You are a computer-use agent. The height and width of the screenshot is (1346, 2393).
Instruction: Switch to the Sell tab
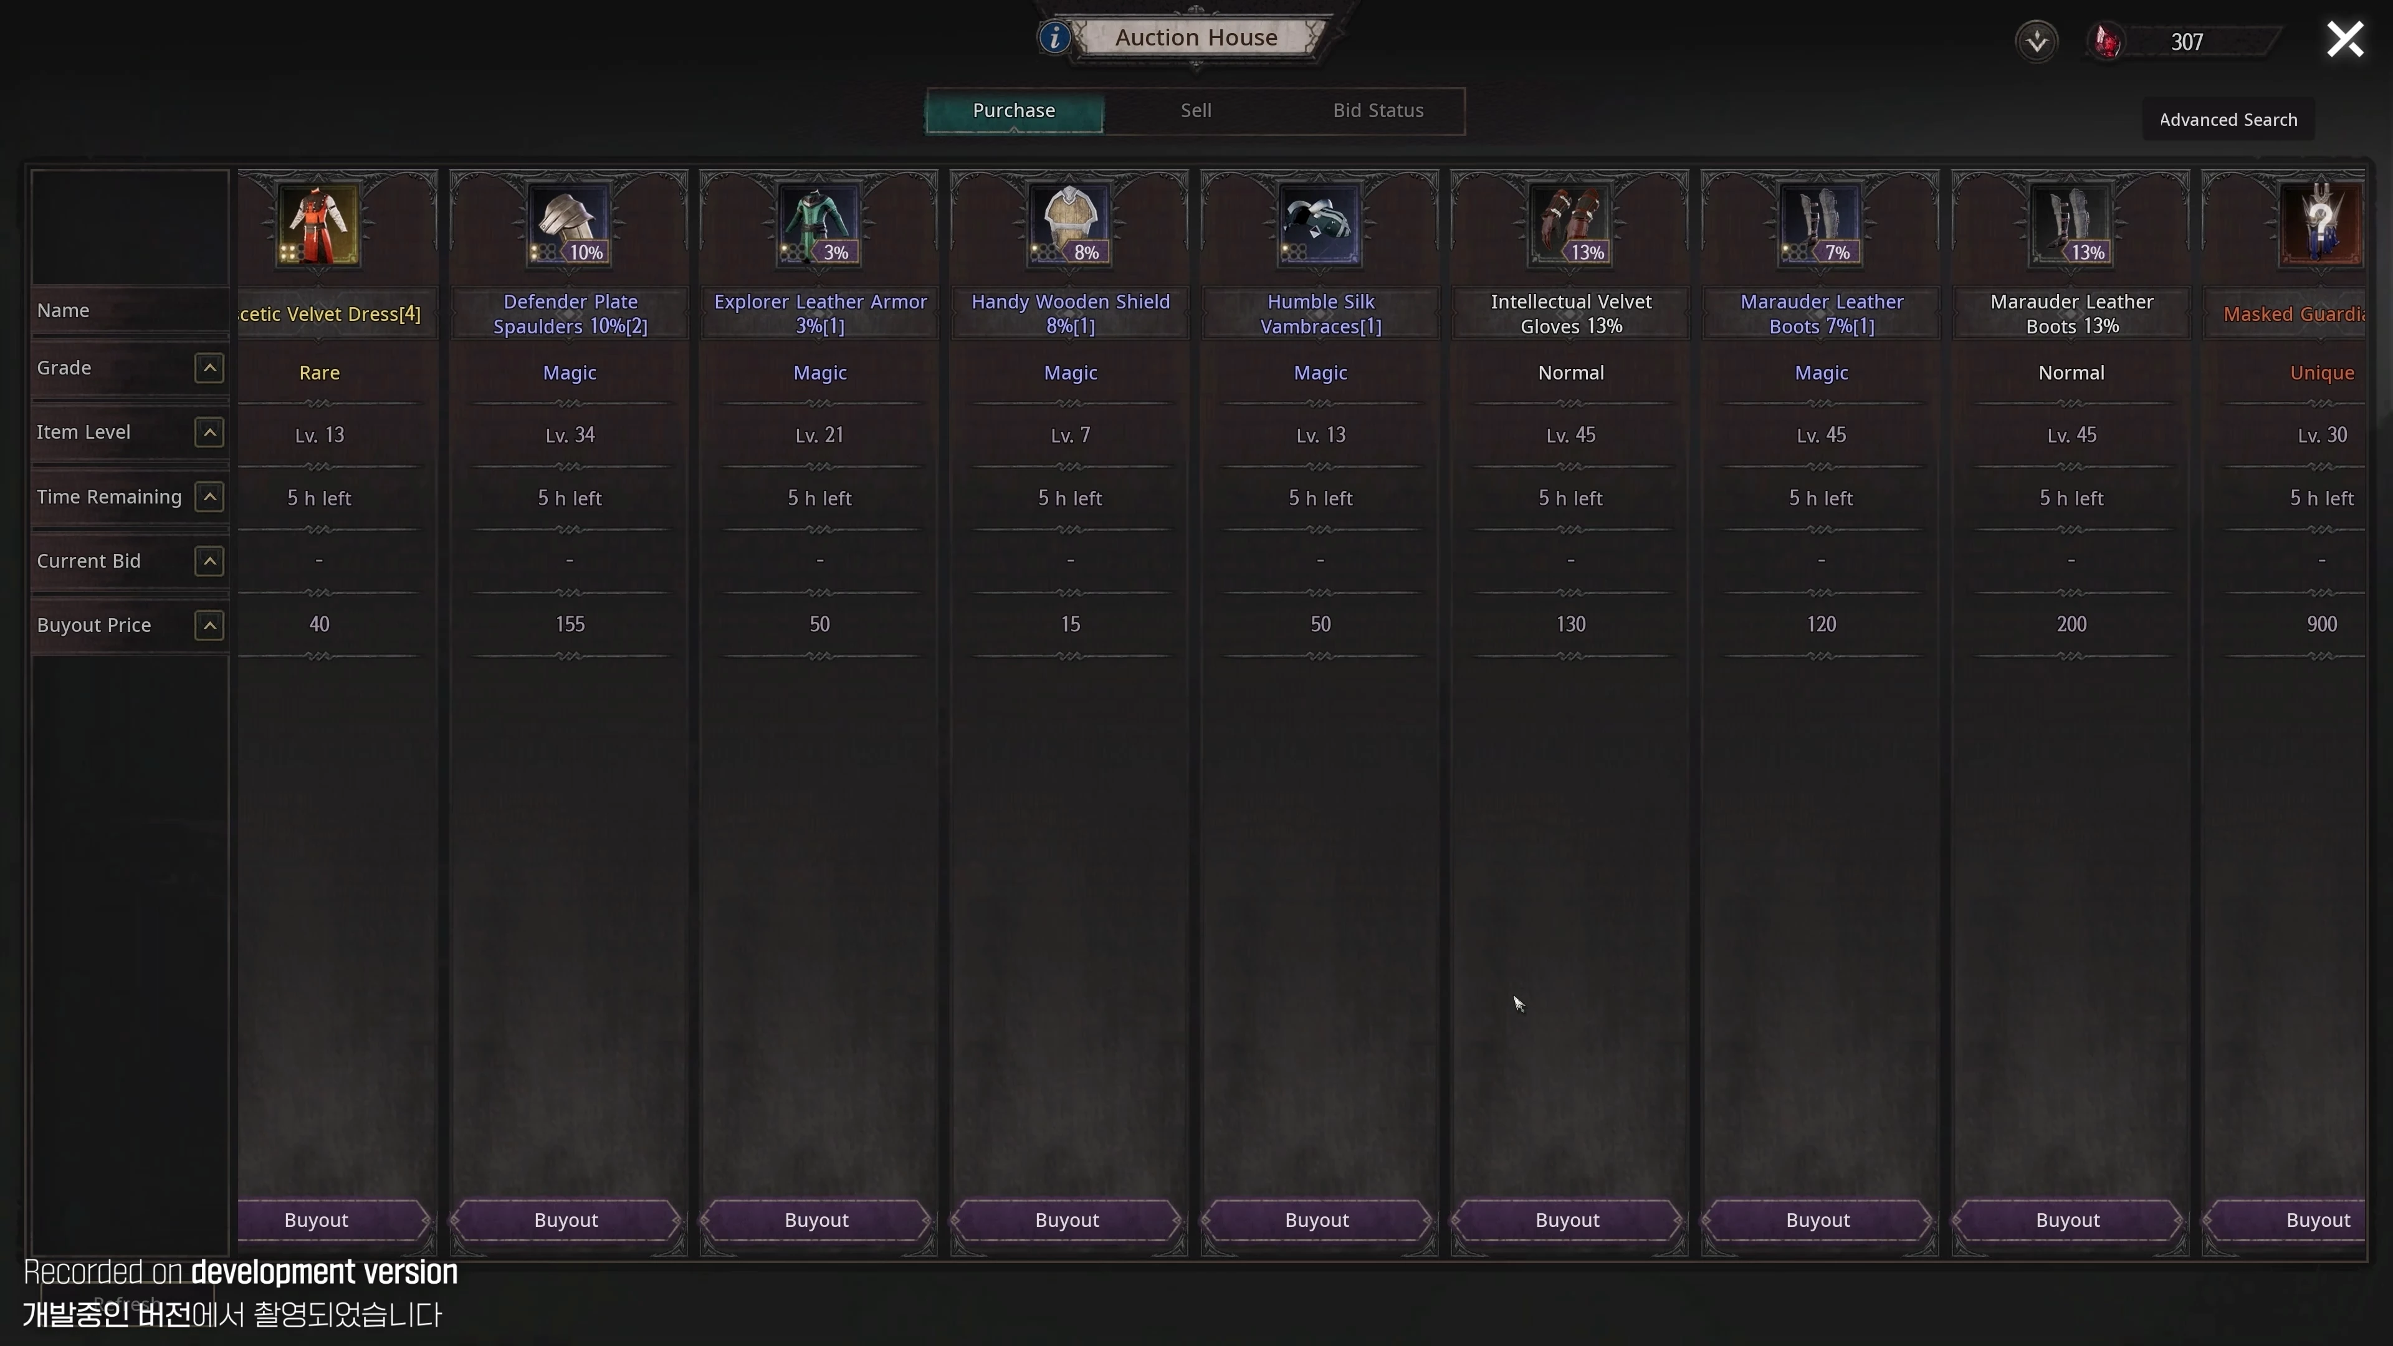[x=1196, y=110]
